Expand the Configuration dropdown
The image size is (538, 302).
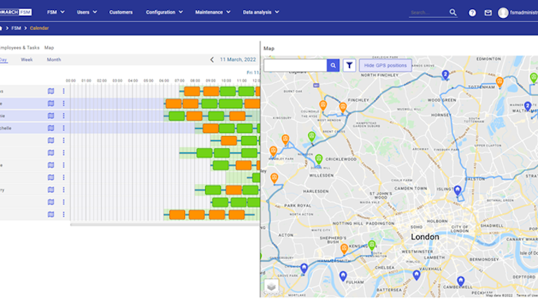click(x=164, y=12)
